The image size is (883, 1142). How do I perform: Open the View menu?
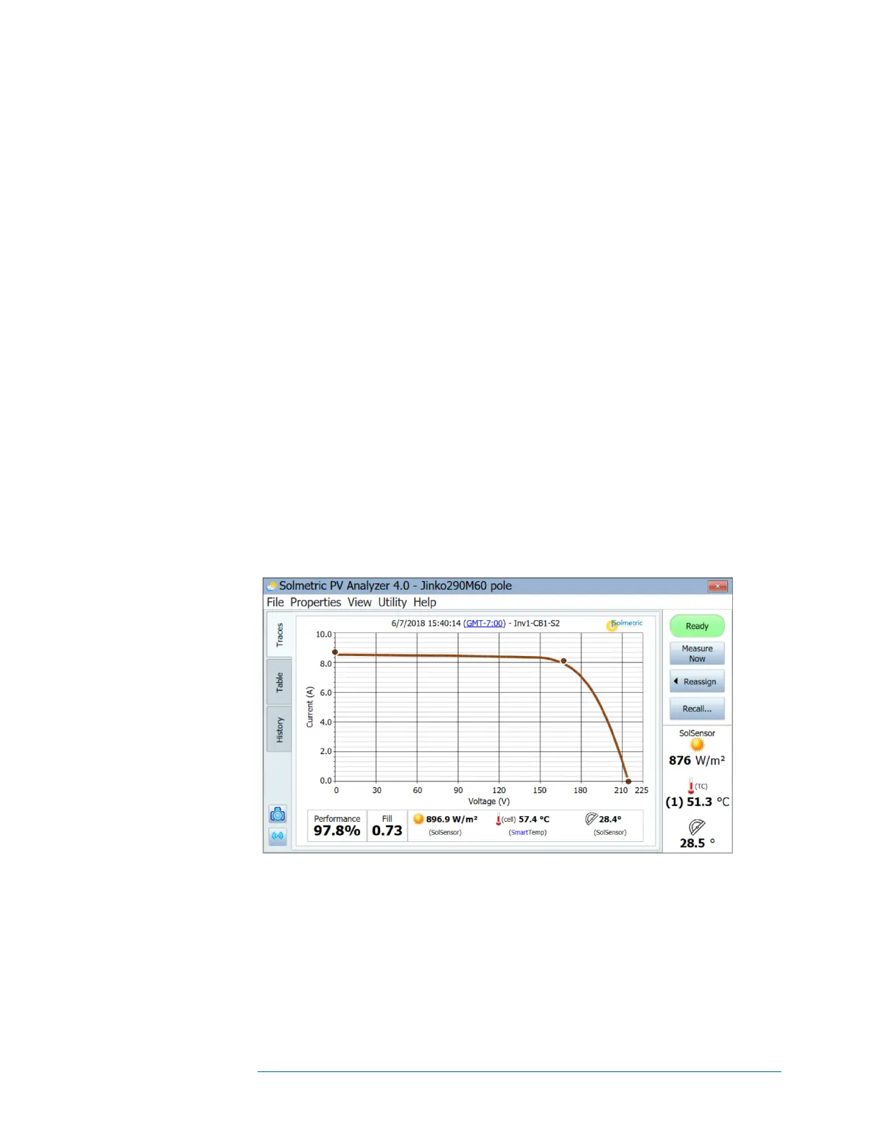click(359, 602)
